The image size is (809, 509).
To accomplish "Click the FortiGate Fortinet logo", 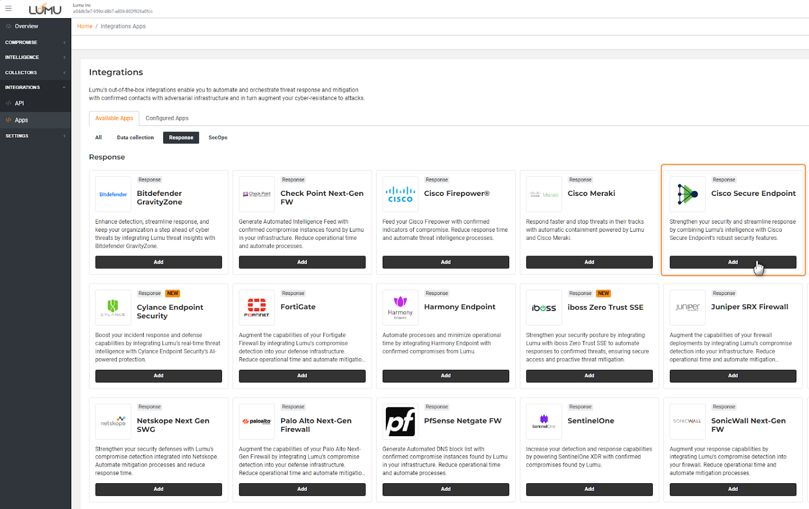I will click(256, 308).
